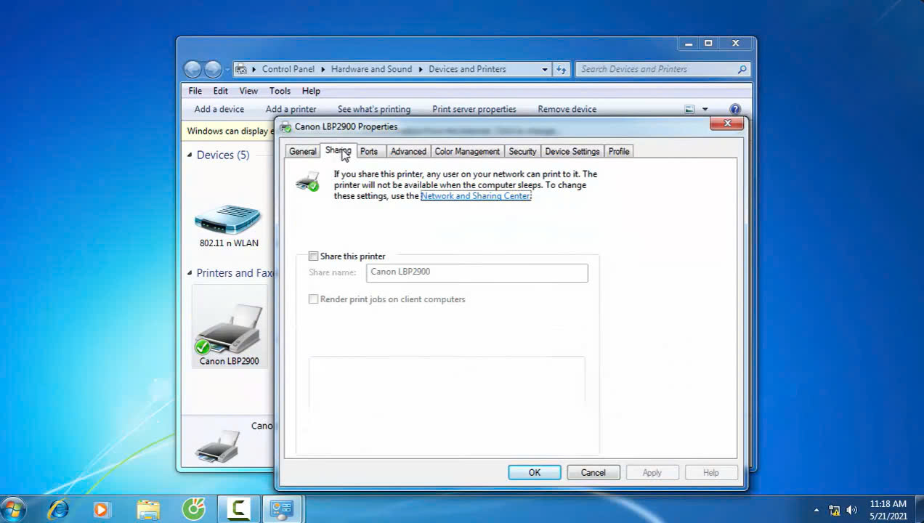Click the Search Devices and Printers field
Viewport: 924px width, 523px height.
coord(657,69)
